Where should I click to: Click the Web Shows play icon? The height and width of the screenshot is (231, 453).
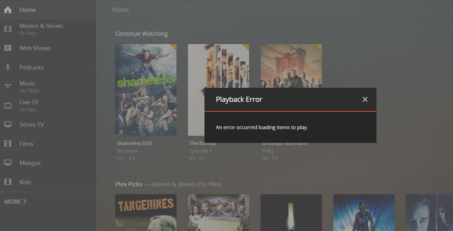point(8,48)
